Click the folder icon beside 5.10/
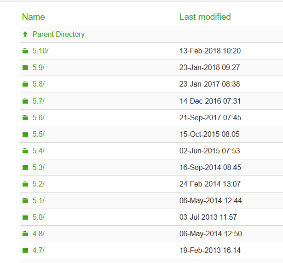Screen dimensions: 283x263 25,51
